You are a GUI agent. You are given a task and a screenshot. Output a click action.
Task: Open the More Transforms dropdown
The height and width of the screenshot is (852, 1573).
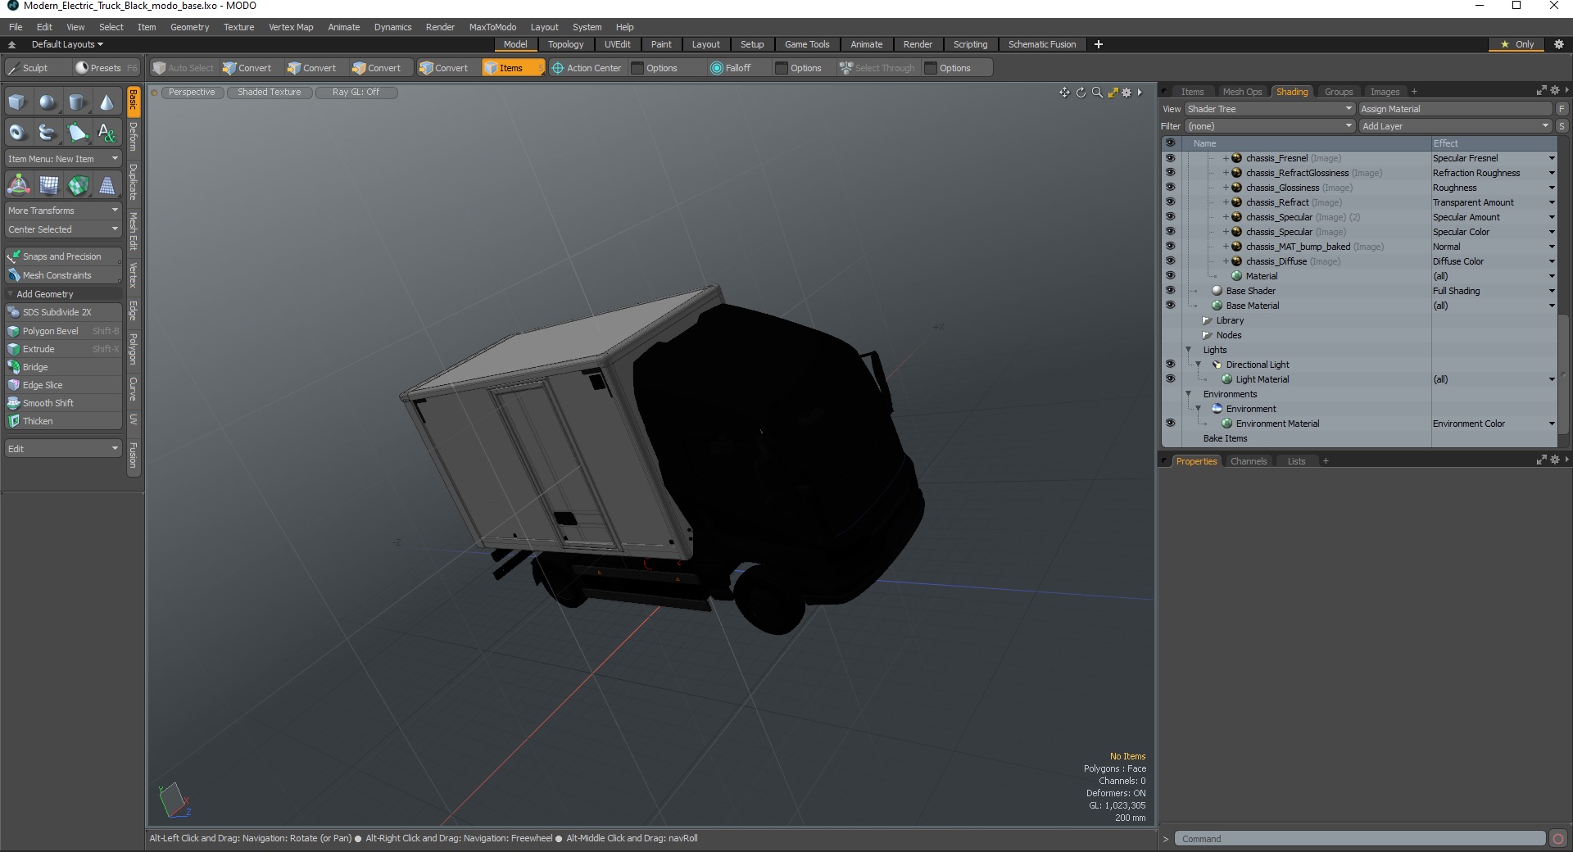(x=63, y=211)
